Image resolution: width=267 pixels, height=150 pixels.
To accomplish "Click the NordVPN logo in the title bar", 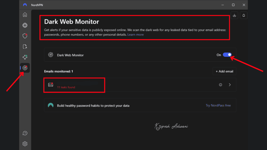I will tap(25, 5).
